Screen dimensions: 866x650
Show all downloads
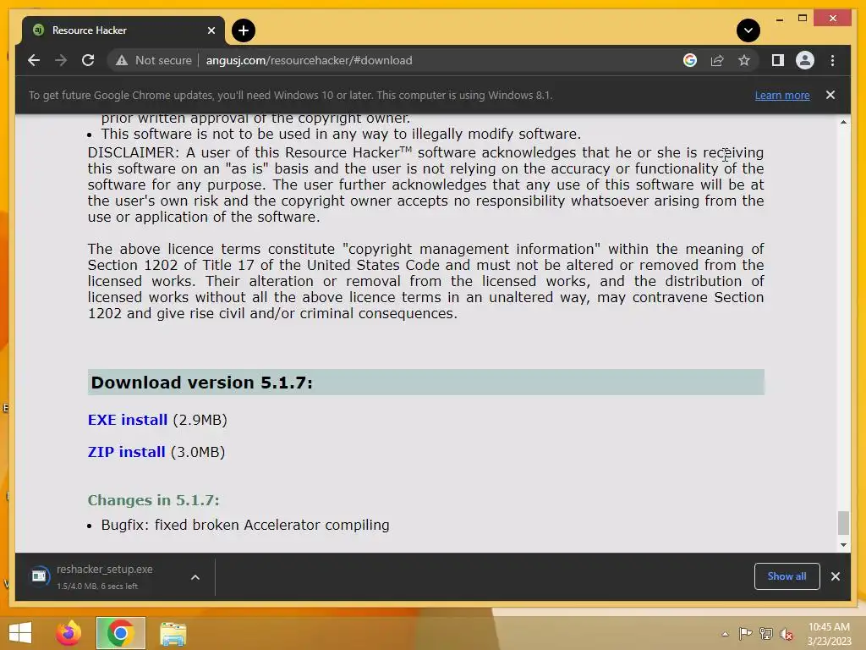pyautogui.click(x=787, y=576)
